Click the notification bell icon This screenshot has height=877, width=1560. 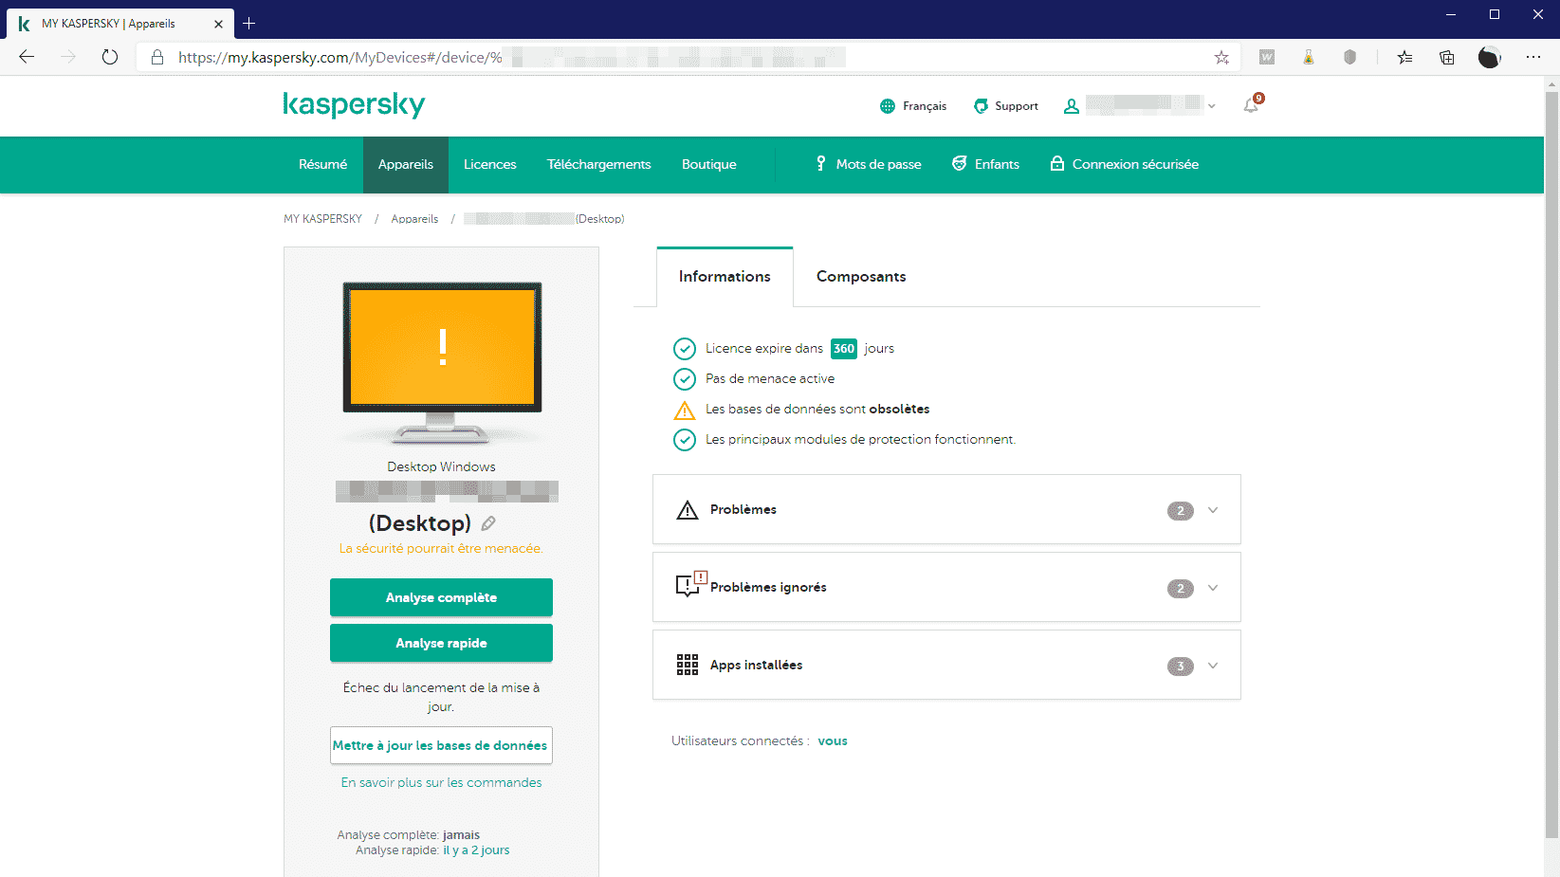(1251, 105)
